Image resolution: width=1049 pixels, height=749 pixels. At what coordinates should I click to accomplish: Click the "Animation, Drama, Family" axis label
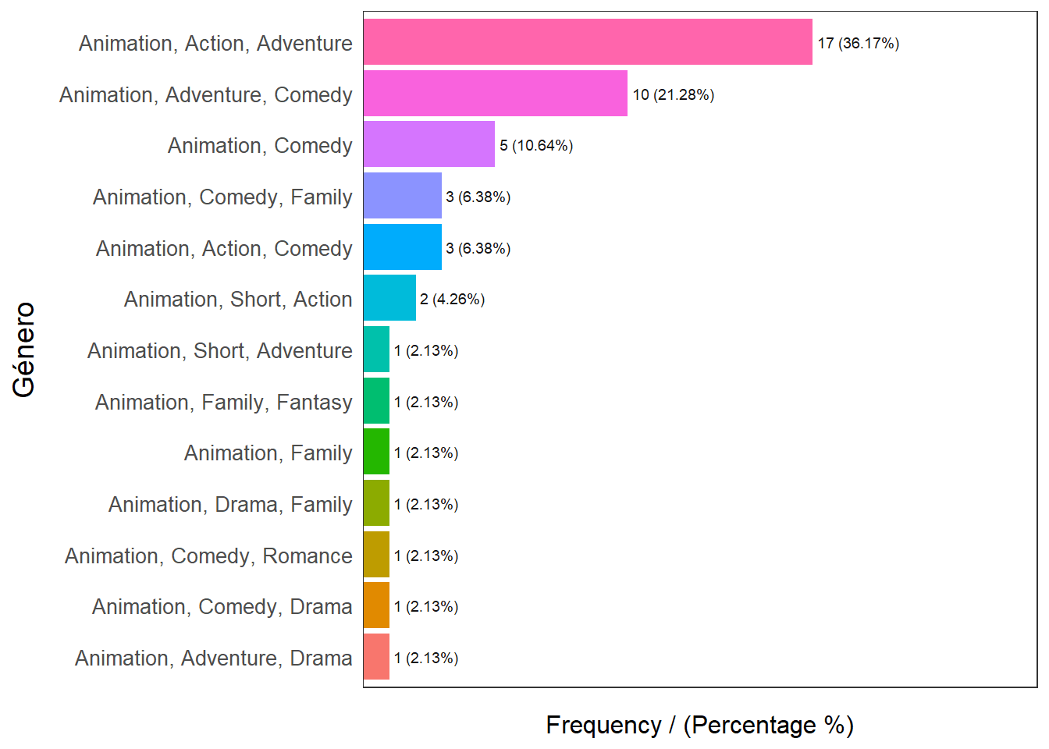pos(230,504)
